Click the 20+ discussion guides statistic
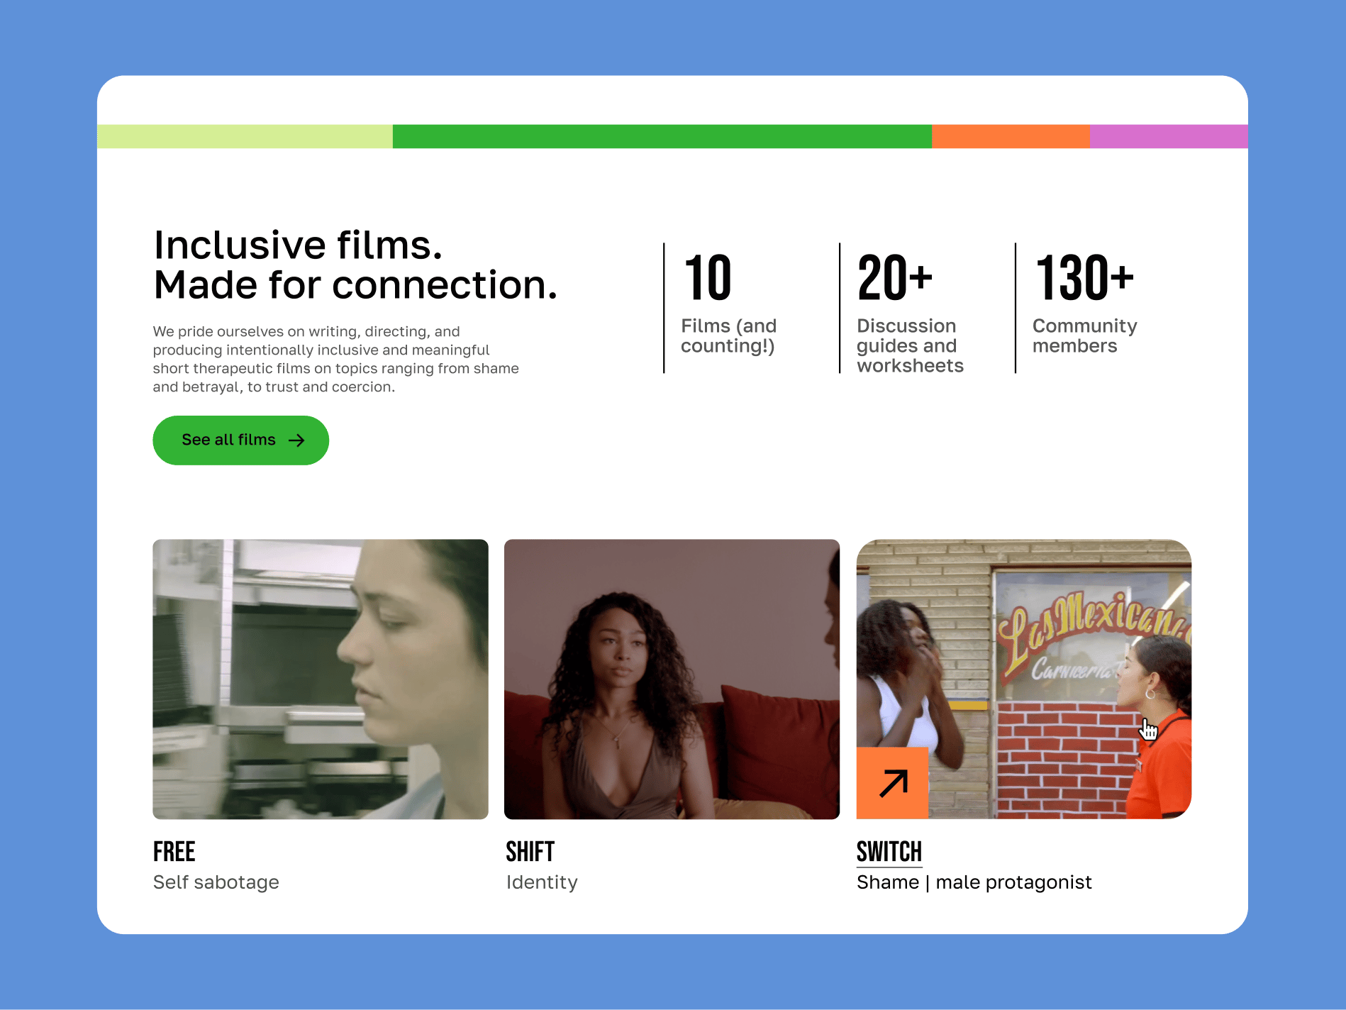This screenshot has width=1346, height=1010. tap(895, 278)
